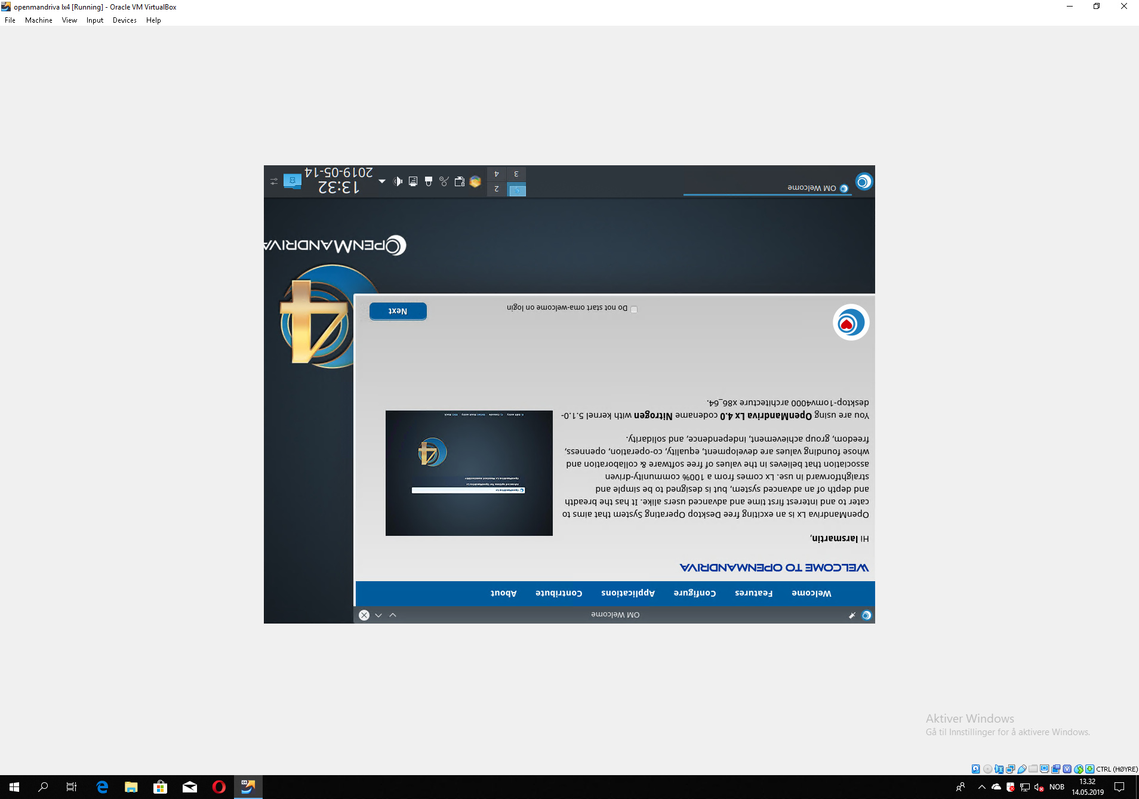This screenshot has height=799, width=1139.
Task: Click the upside-down Next button
Action: (398, 311)
